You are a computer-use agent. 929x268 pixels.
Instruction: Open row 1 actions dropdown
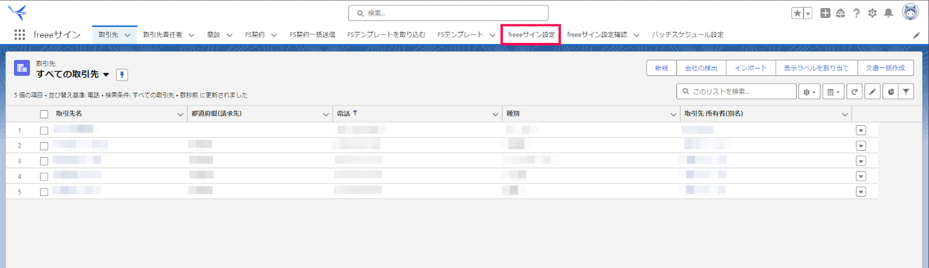[861, 131]
